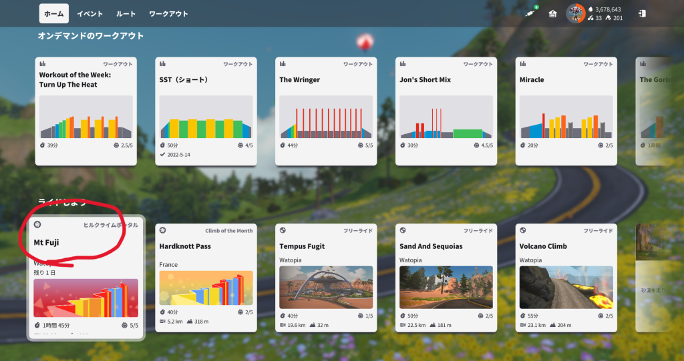Click the Watopia label under Sand And Sequoias
The width and height of the screenshot is (684, 361).
(411, 260)
